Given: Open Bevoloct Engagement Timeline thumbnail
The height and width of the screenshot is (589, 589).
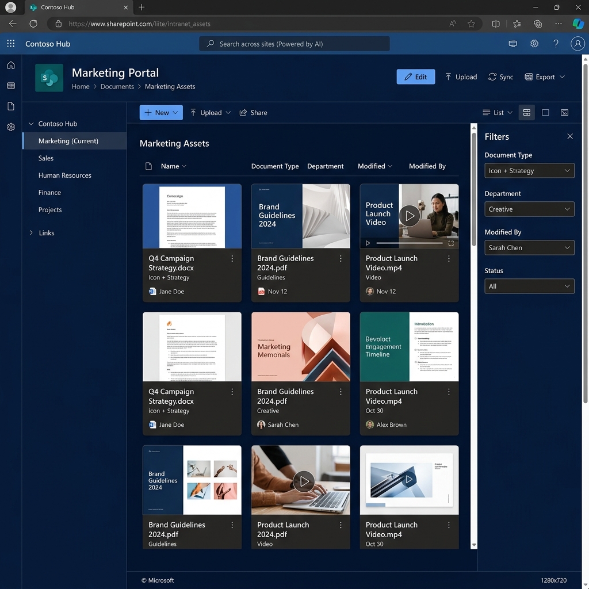Looking at the screenshot, I should pos(409,346).
